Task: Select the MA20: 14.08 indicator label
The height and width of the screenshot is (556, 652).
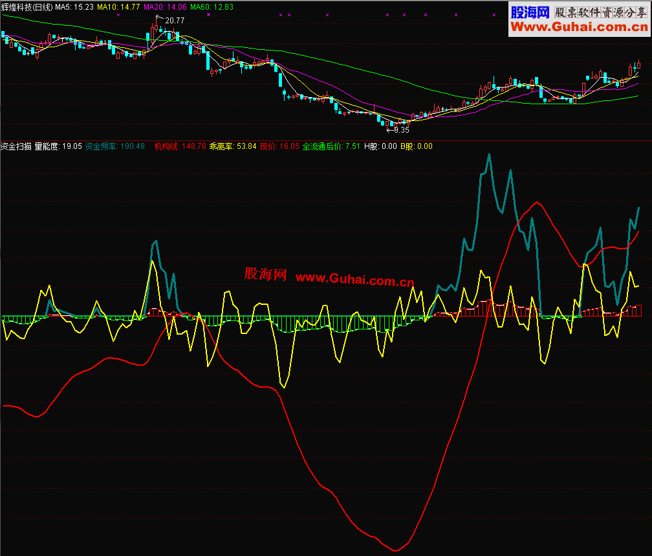Action: pos(165,7)
